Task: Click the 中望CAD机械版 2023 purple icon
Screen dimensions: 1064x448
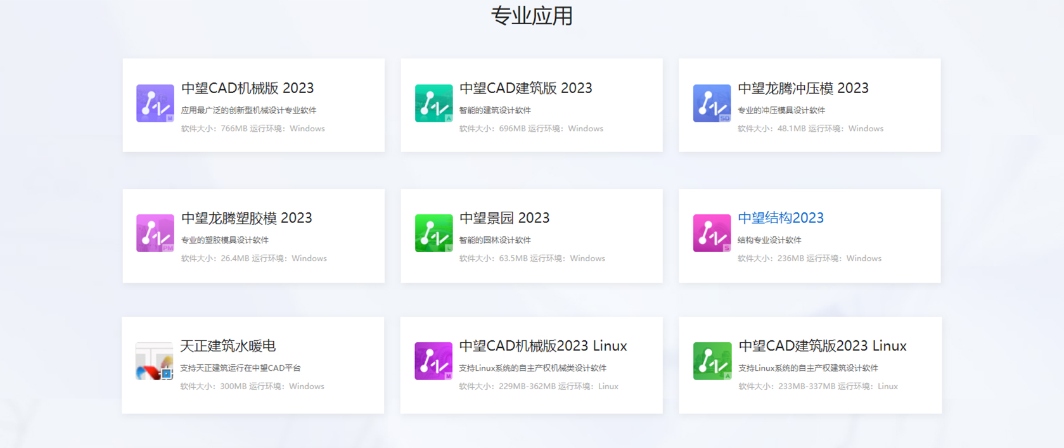Action: 155,103
